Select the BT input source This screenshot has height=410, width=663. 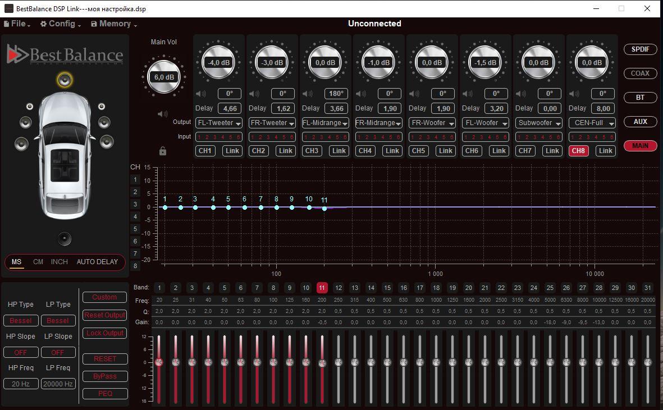640,98
